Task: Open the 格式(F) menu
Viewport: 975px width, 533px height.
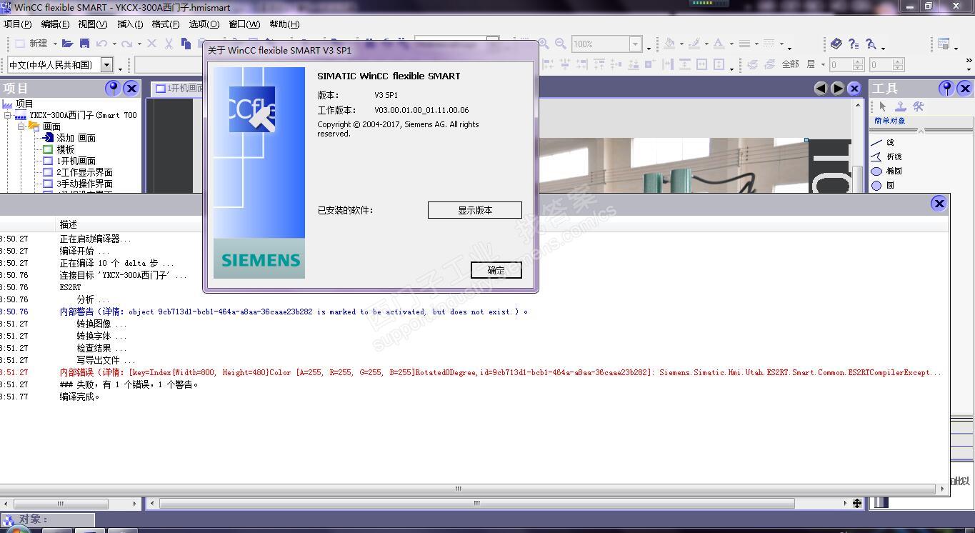Action: 166,24
